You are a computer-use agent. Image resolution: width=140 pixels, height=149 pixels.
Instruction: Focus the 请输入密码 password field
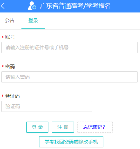[69, 77]
